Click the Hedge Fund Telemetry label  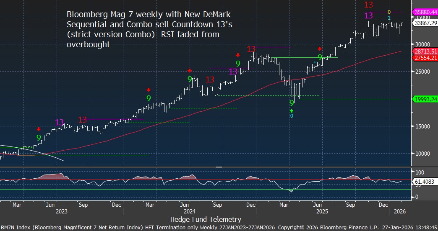(x=206, y=219)
